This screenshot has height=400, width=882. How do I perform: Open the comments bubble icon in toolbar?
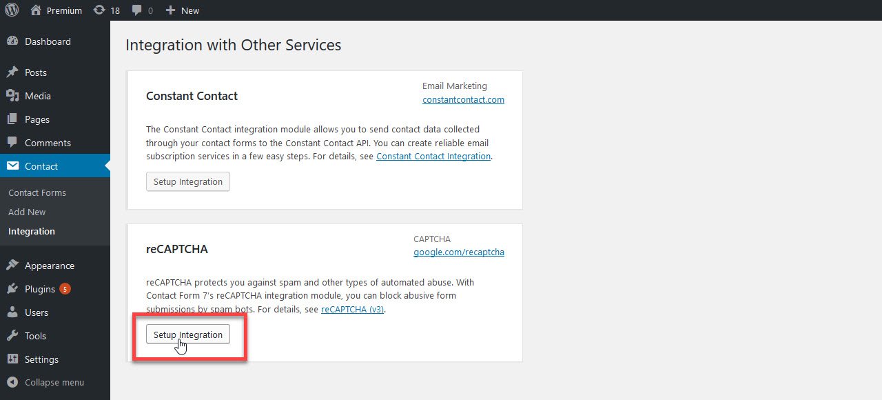click(137, 10)
